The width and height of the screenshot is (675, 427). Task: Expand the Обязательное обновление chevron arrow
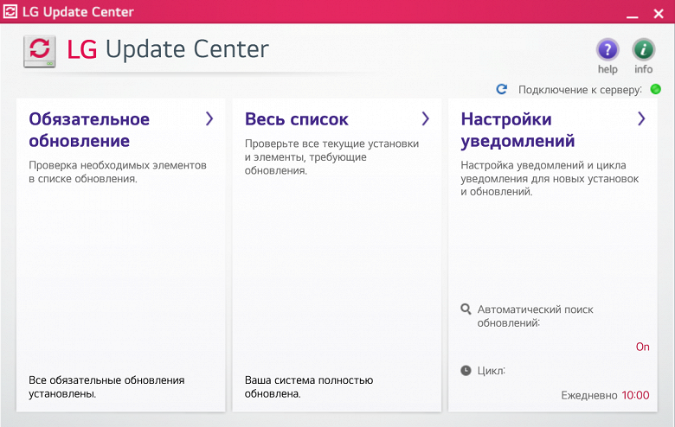coord(209,118)
